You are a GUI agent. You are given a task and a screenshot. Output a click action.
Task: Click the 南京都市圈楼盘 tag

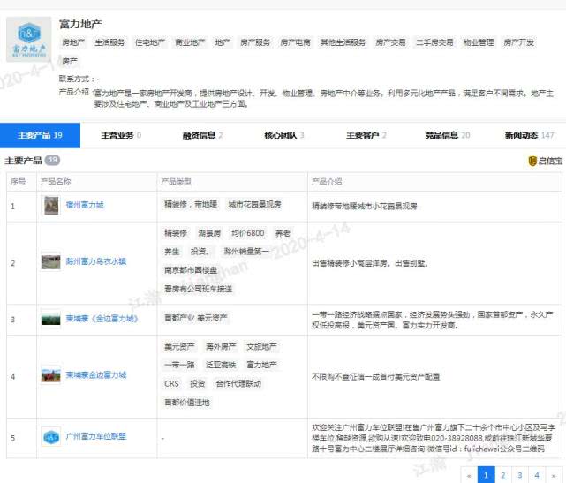click(191, 270)
